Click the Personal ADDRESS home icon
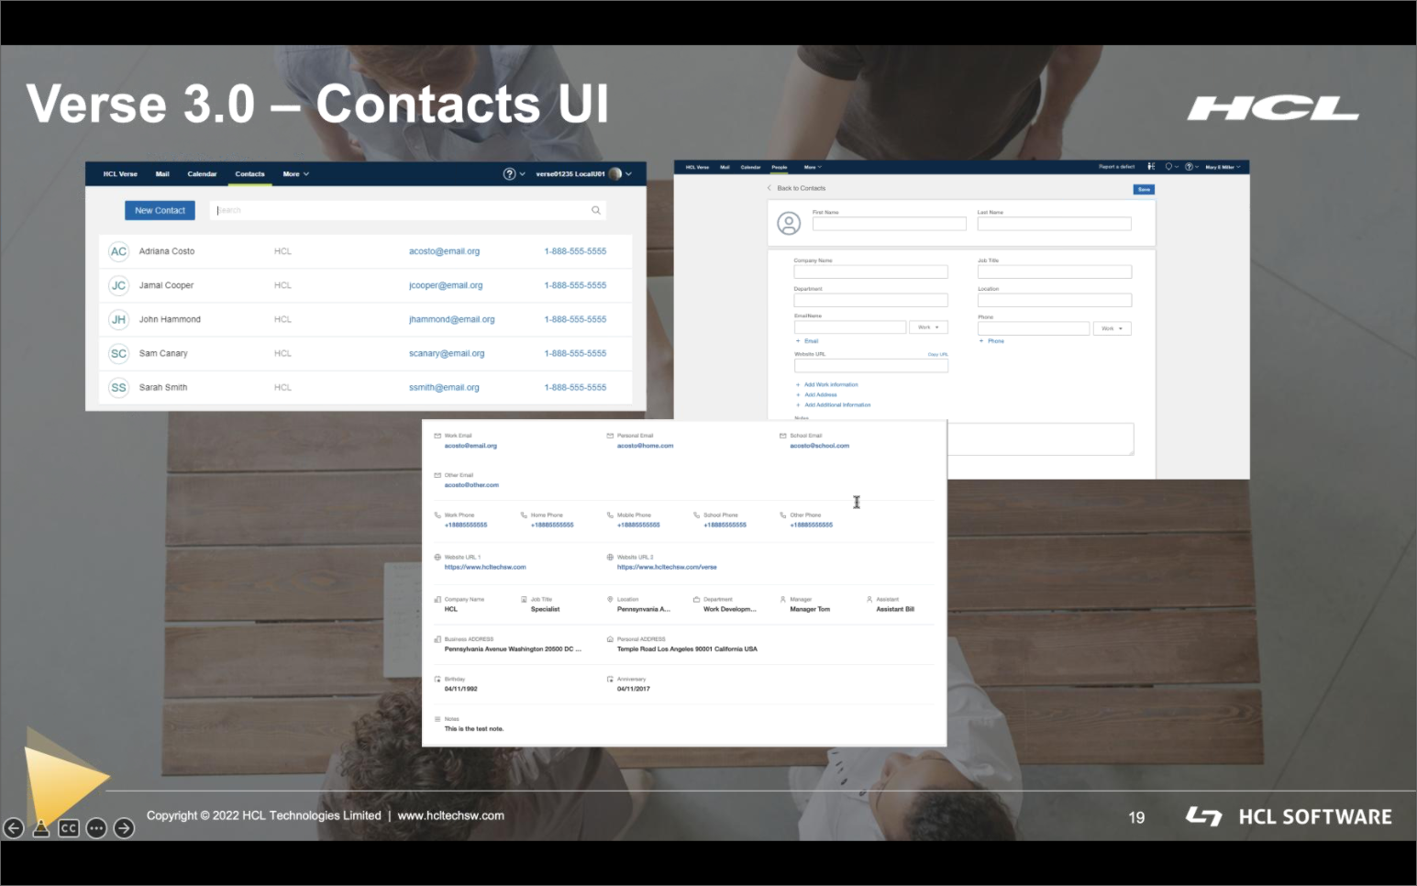 [610, 639]
